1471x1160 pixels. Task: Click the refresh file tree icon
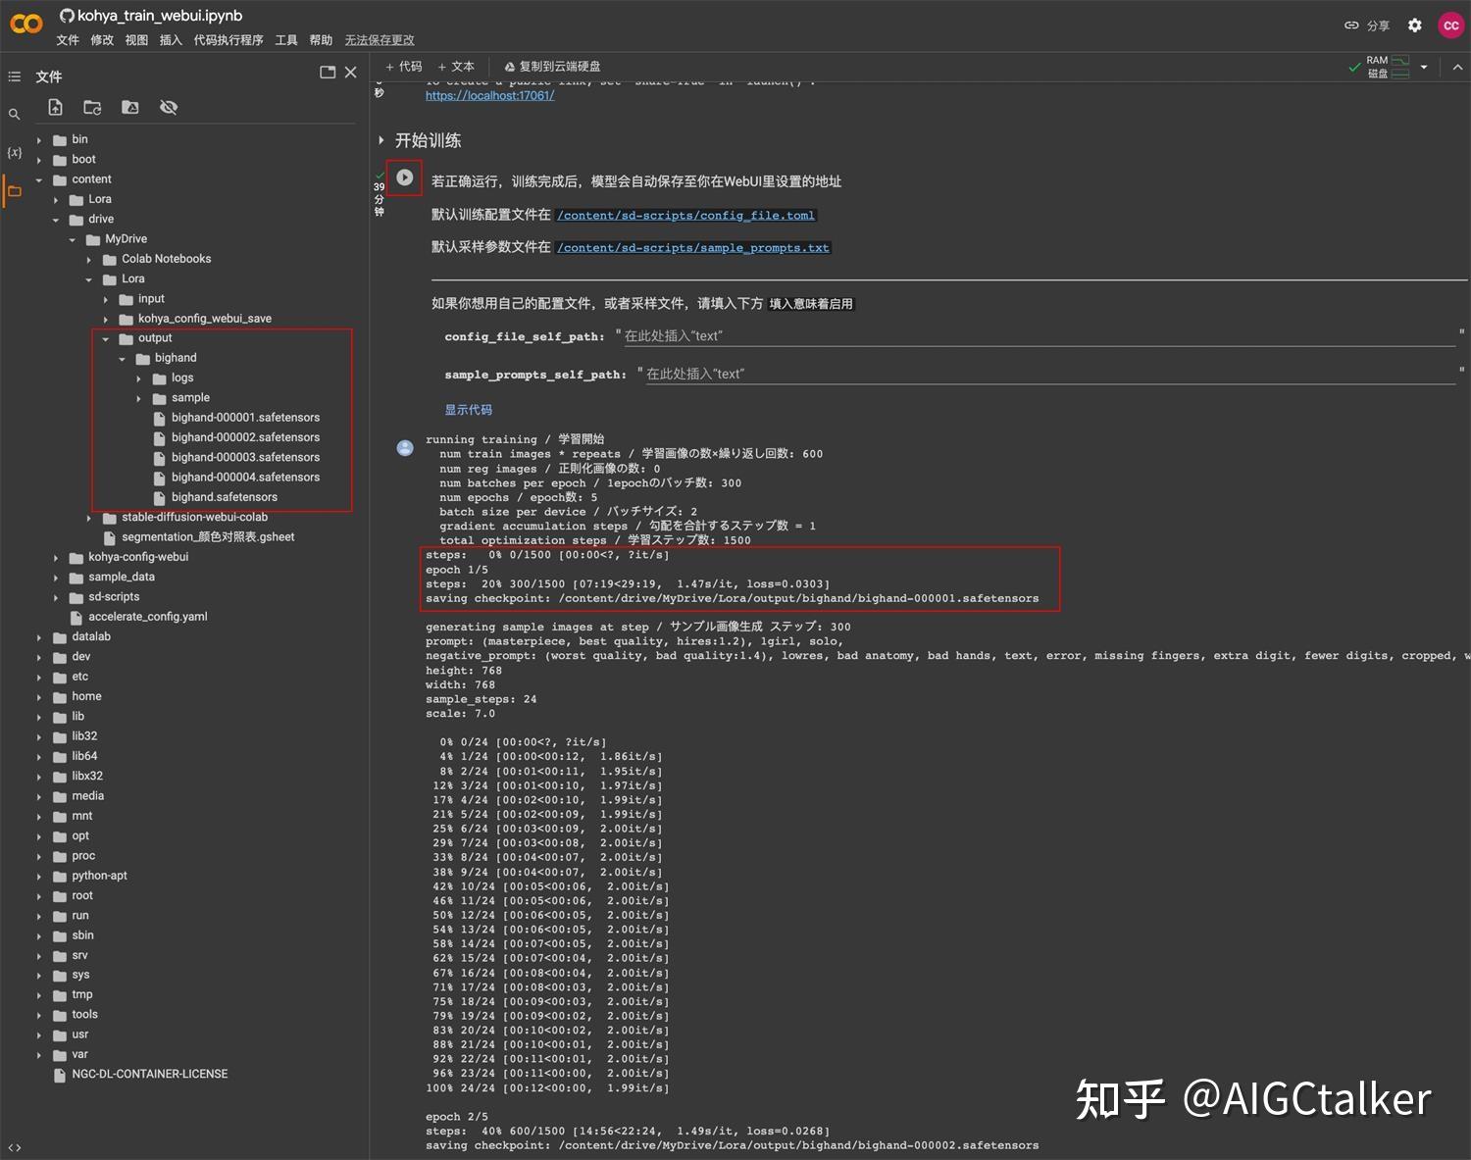pos(92,106)
